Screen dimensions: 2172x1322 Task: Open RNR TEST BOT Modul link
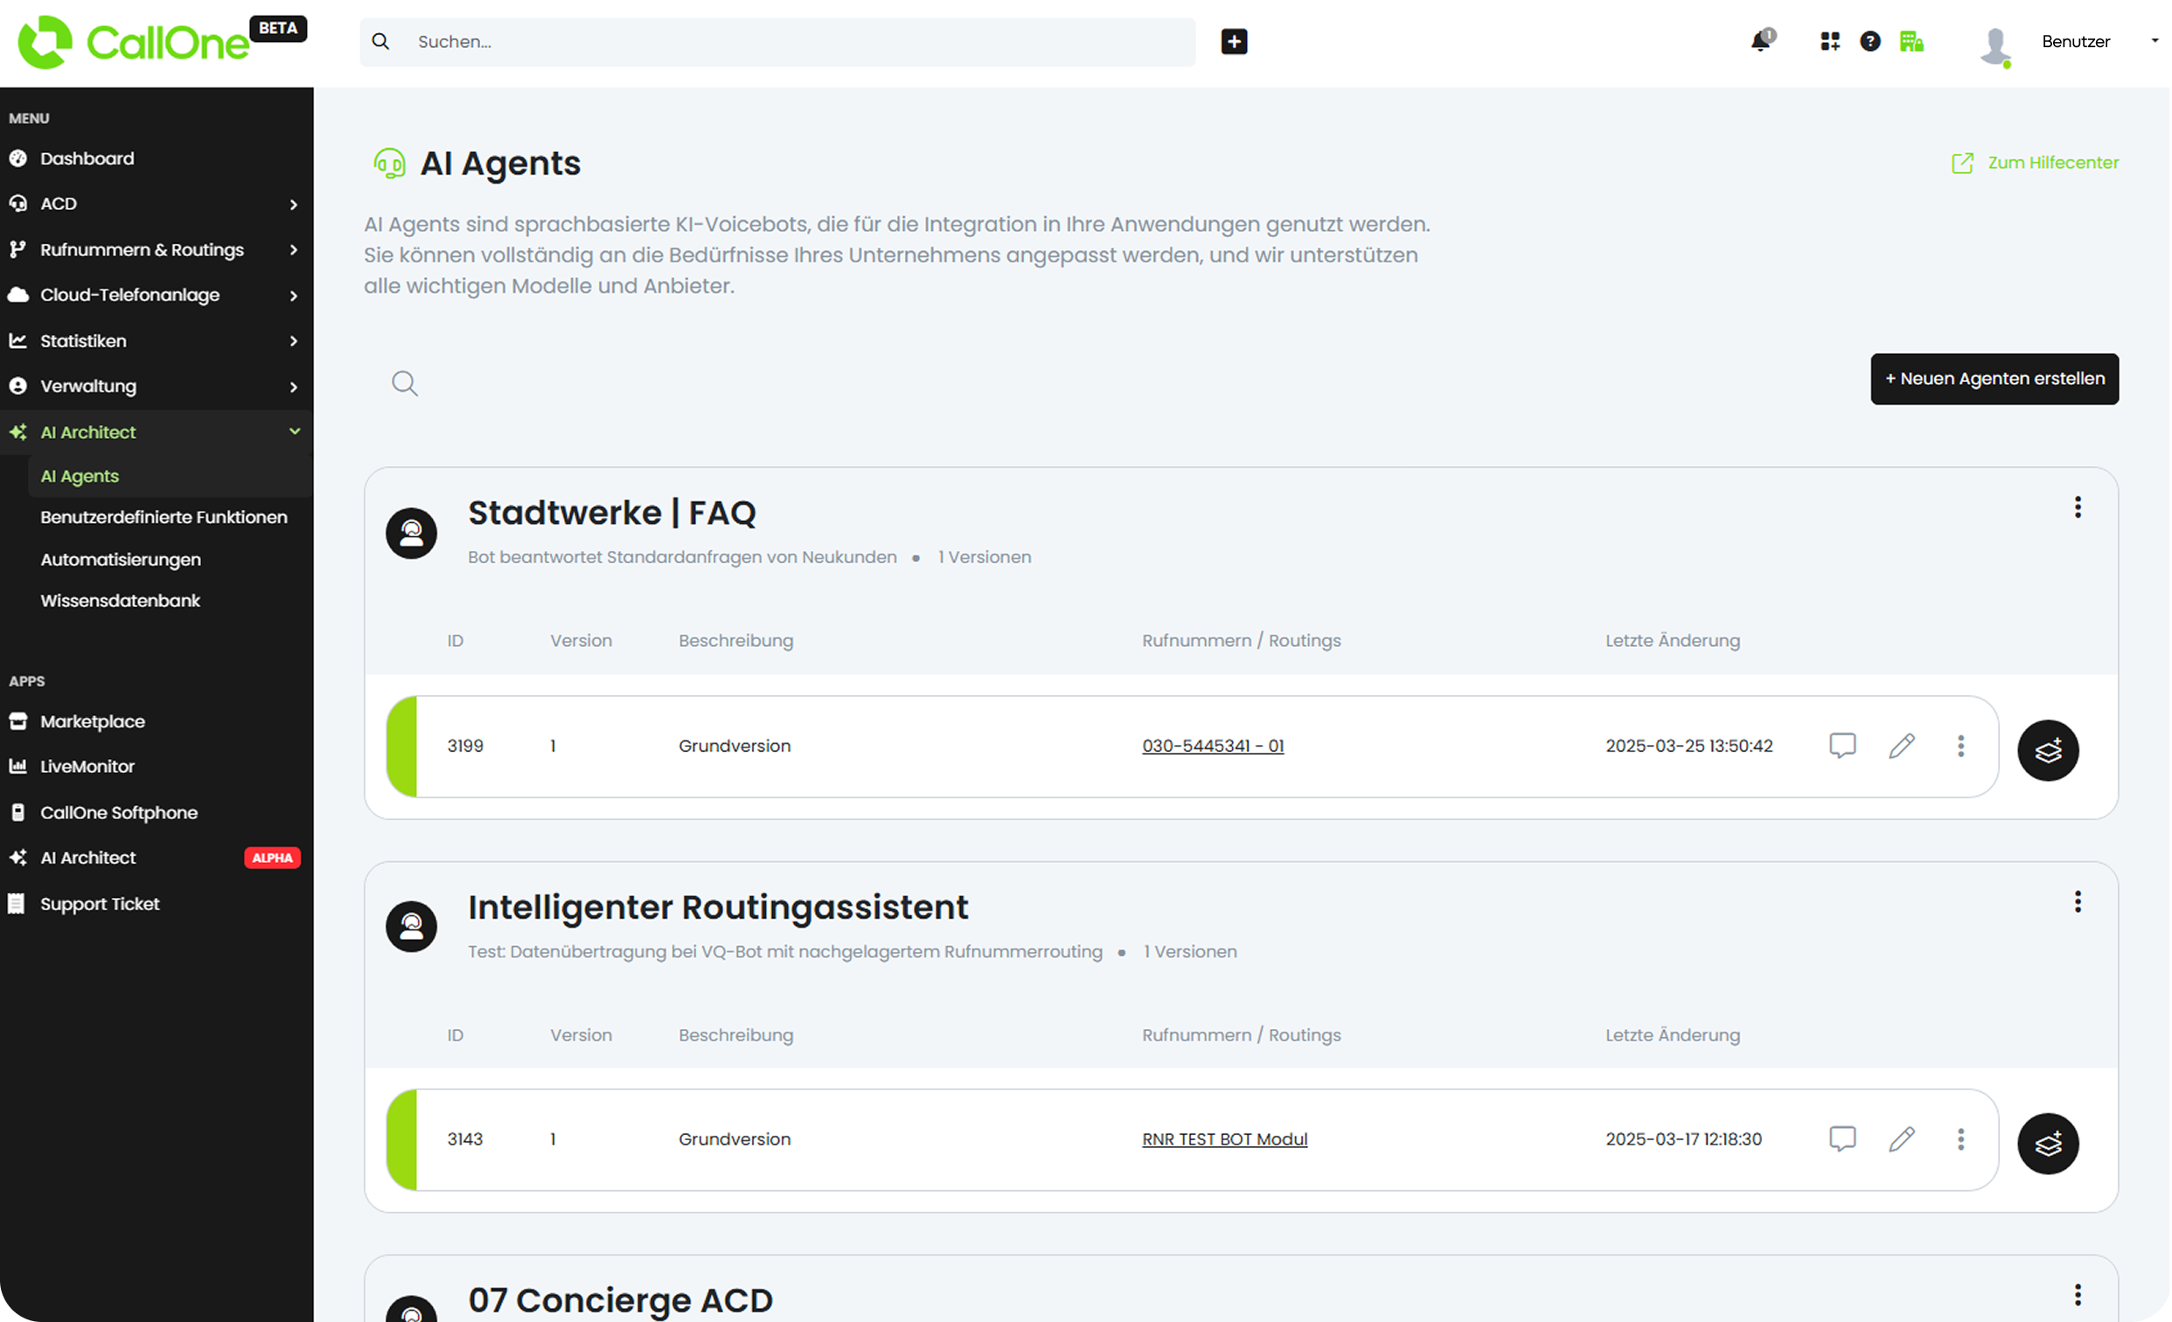[x=1224, y=1139]
